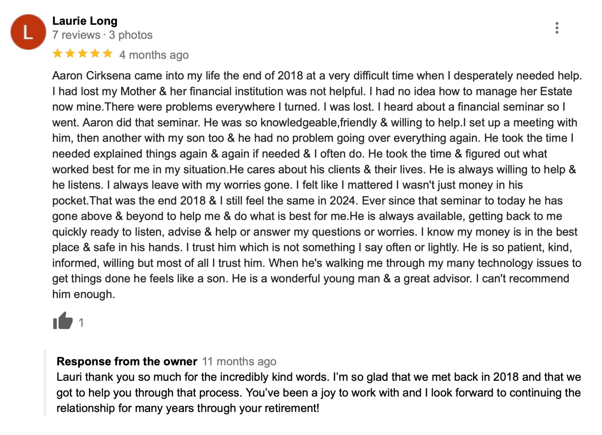Click the "11 months ago" response timestamp
The height and width of the screenshot is (435, 602).
239,361
